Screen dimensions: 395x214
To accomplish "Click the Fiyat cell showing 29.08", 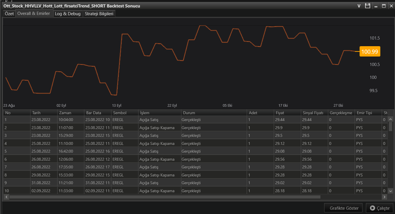I will coord(287,151).
